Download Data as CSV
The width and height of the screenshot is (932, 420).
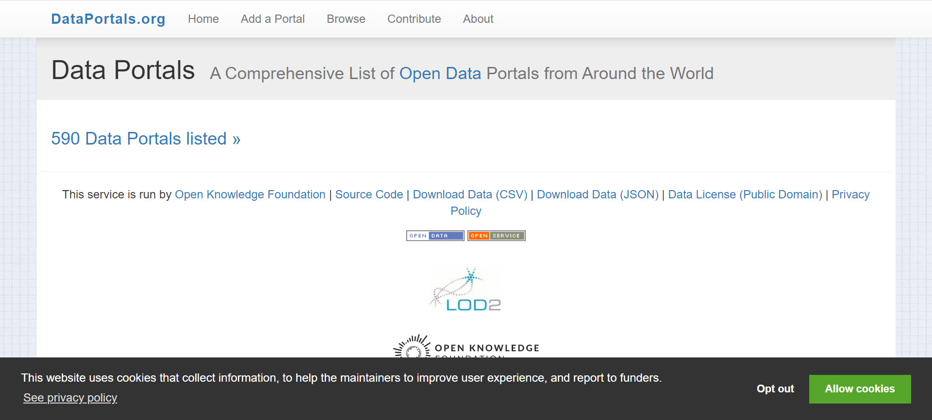(x=469, y=194)
